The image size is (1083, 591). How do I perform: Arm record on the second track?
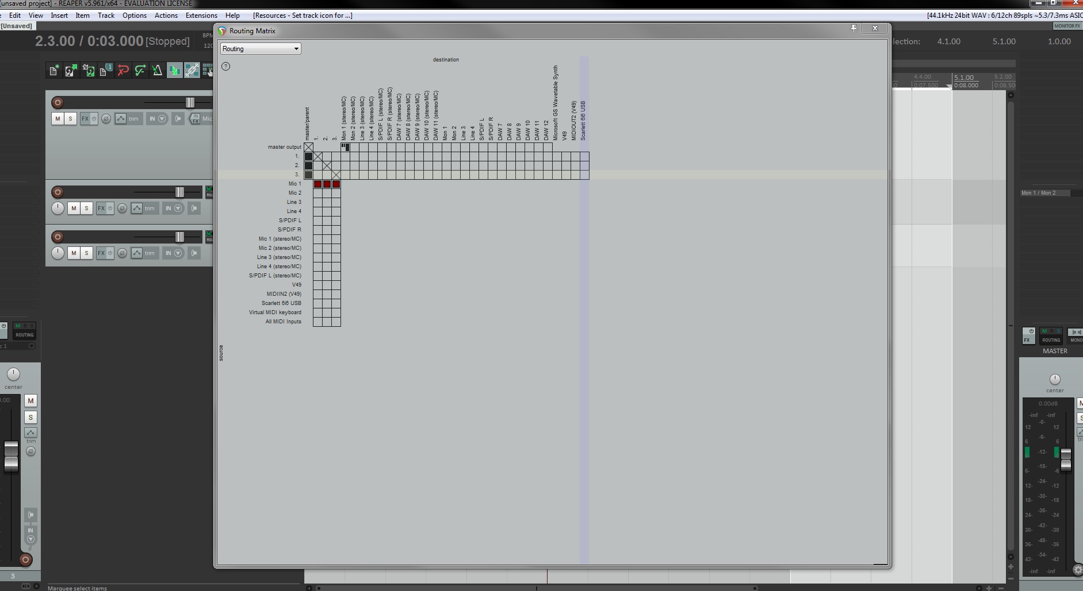click(x=58, y=192)
